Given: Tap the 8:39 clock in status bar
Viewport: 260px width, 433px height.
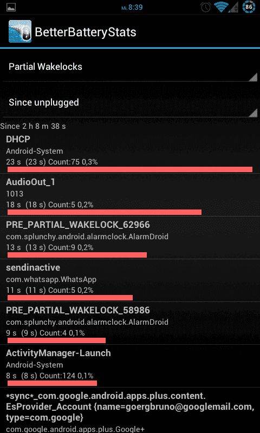Looking at the screenshot, I should 135,8.
